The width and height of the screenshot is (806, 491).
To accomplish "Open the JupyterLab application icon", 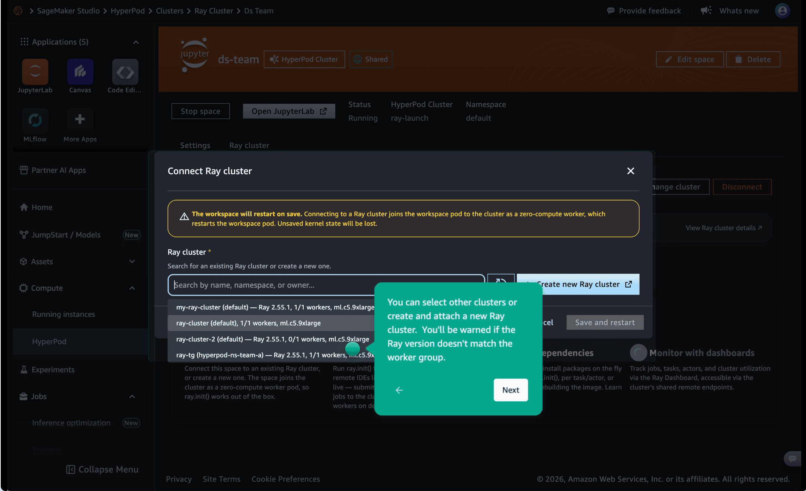I will click(35, 72).
